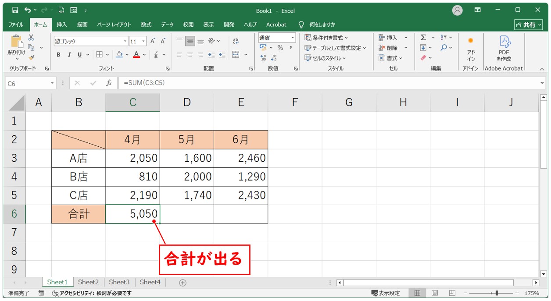The image size is (551, 301).
Task: Open the 挿入 ribbon tab
Action: (62, 25)
